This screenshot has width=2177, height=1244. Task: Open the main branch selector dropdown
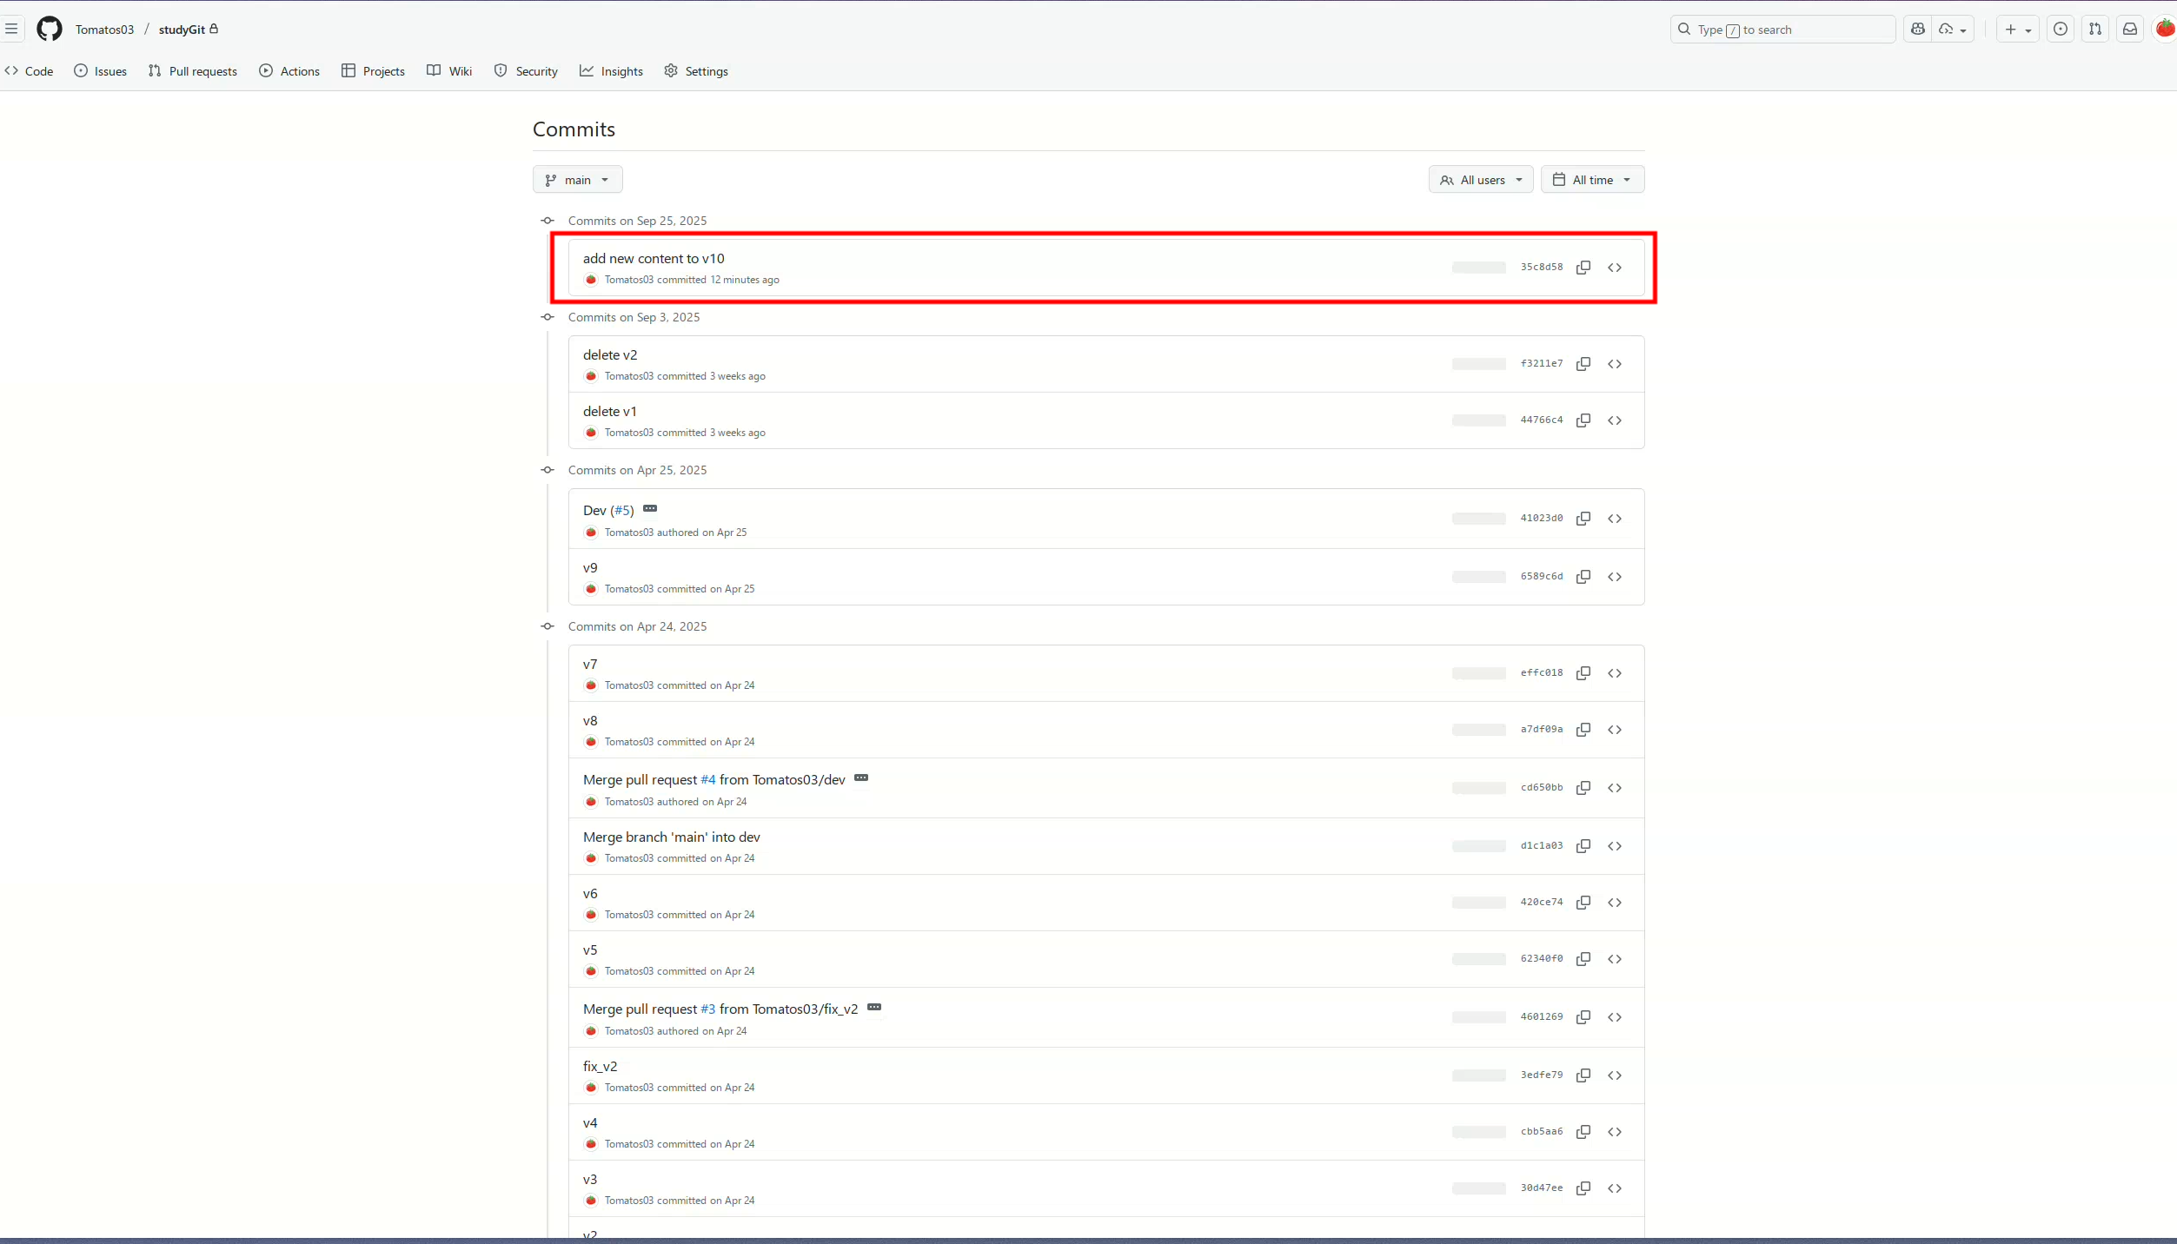577,180
